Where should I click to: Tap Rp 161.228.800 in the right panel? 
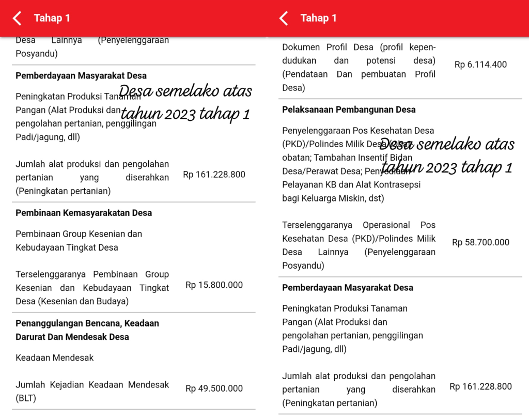(480, 386)
